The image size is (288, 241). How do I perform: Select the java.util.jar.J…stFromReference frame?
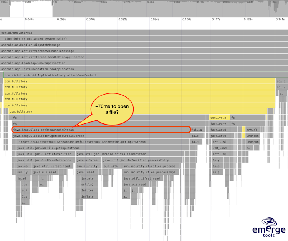click(46, 160)
